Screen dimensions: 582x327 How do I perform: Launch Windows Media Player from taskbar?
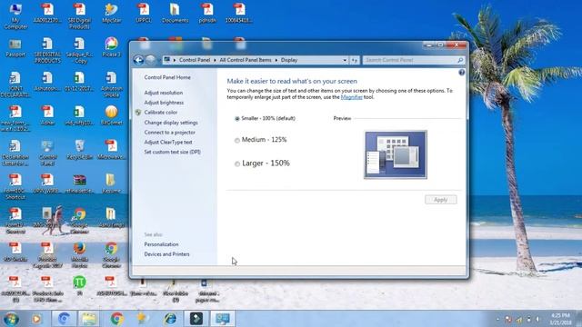click(x=36, y=319)
